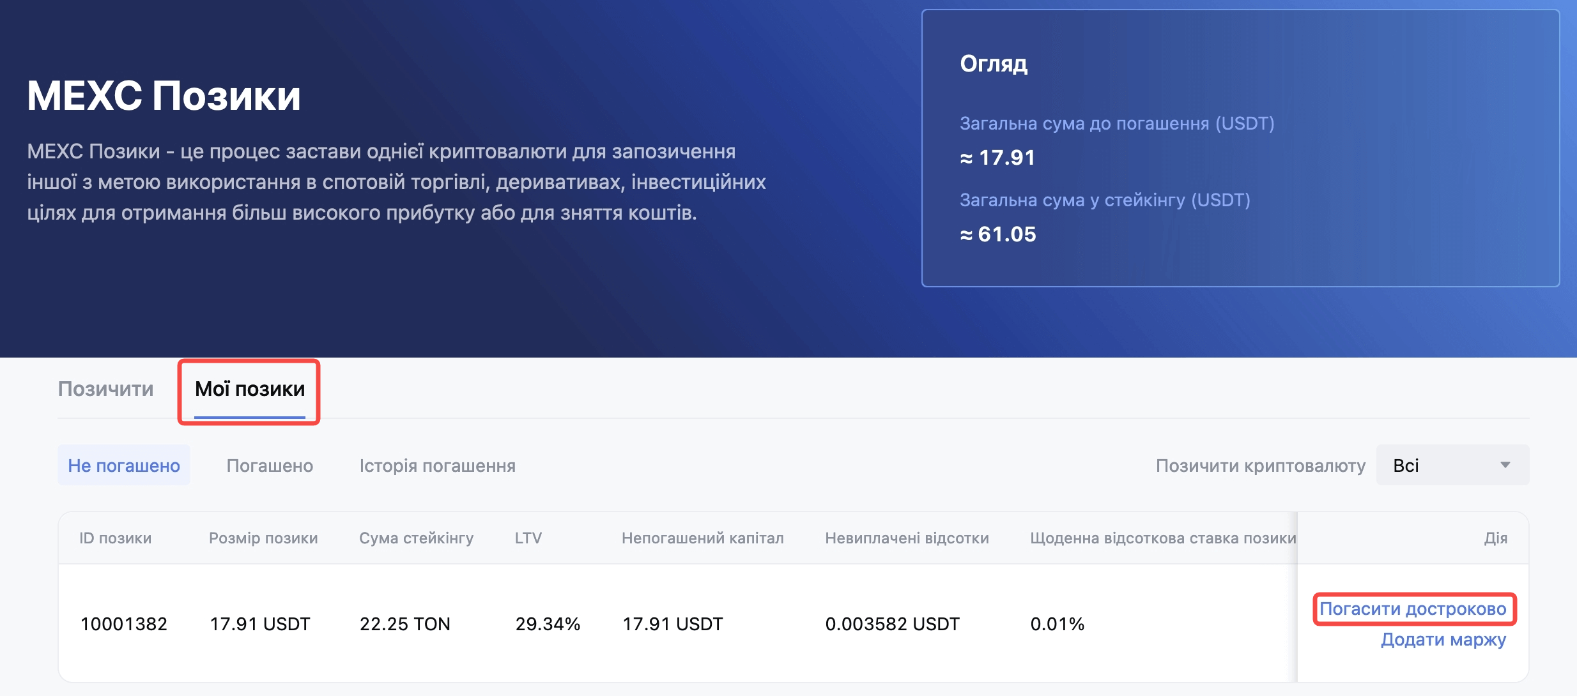Click the ID позики column header

click(x=116, y=538)
